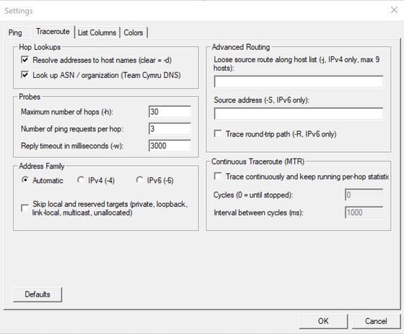This screenshot has height=334, width=404.
Task: Click the Defaults button
Action: tap(38, 294)
